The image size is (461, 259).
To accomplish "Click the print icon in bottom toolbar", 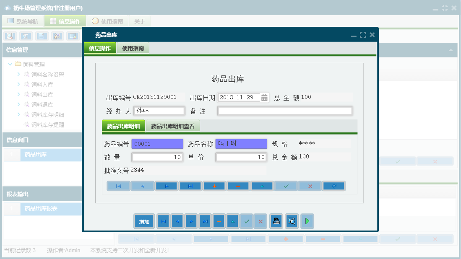I will [276, 221].
